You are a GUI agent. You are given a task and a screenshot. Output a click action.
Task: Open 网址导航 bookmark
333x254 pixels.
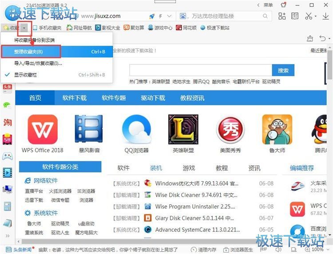coord(79,28)
